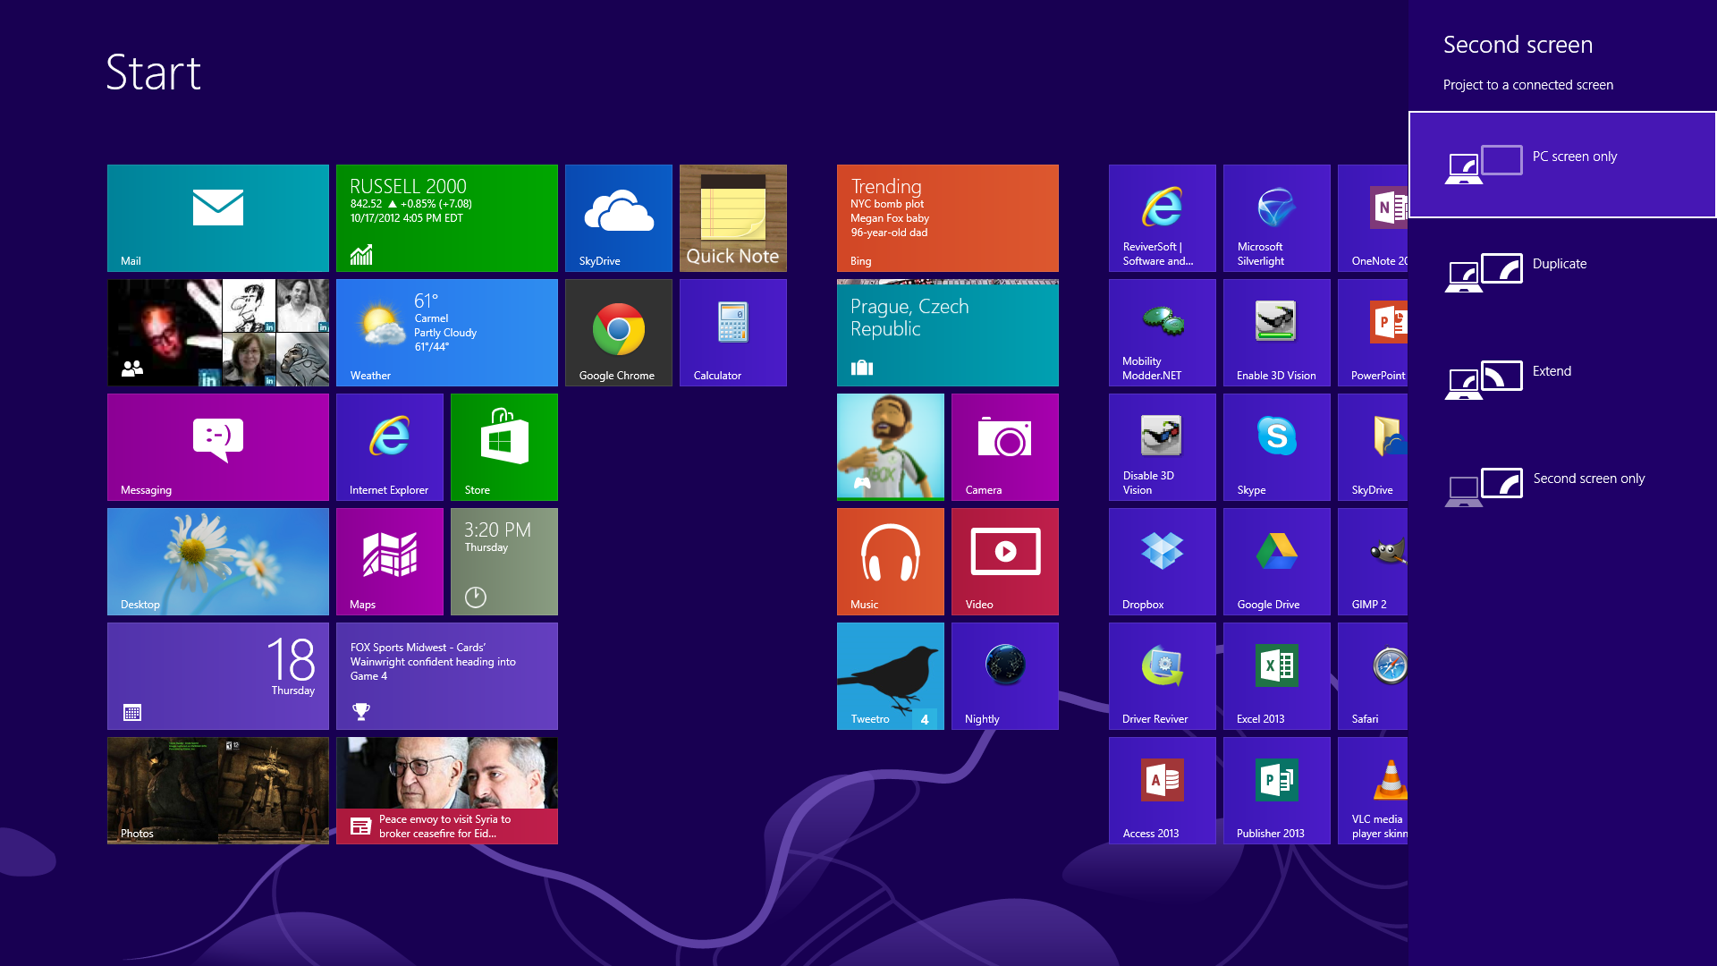Open the Weather tile for Carmel
Screen dimensions: 1717x966
[447, 333]
